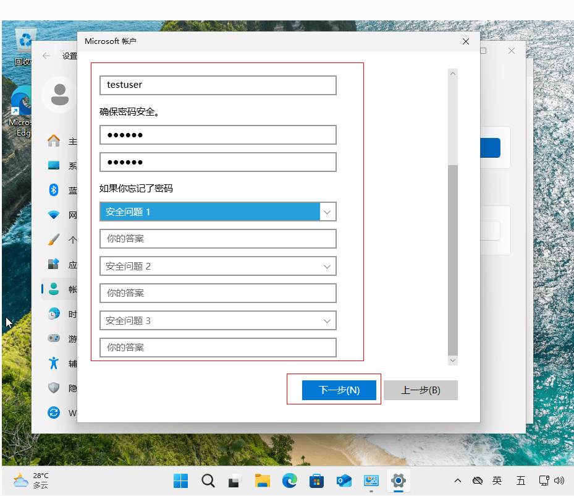
Task: Open the Apps icon in Settings sidebar
Action: click(x=54, y=263)
